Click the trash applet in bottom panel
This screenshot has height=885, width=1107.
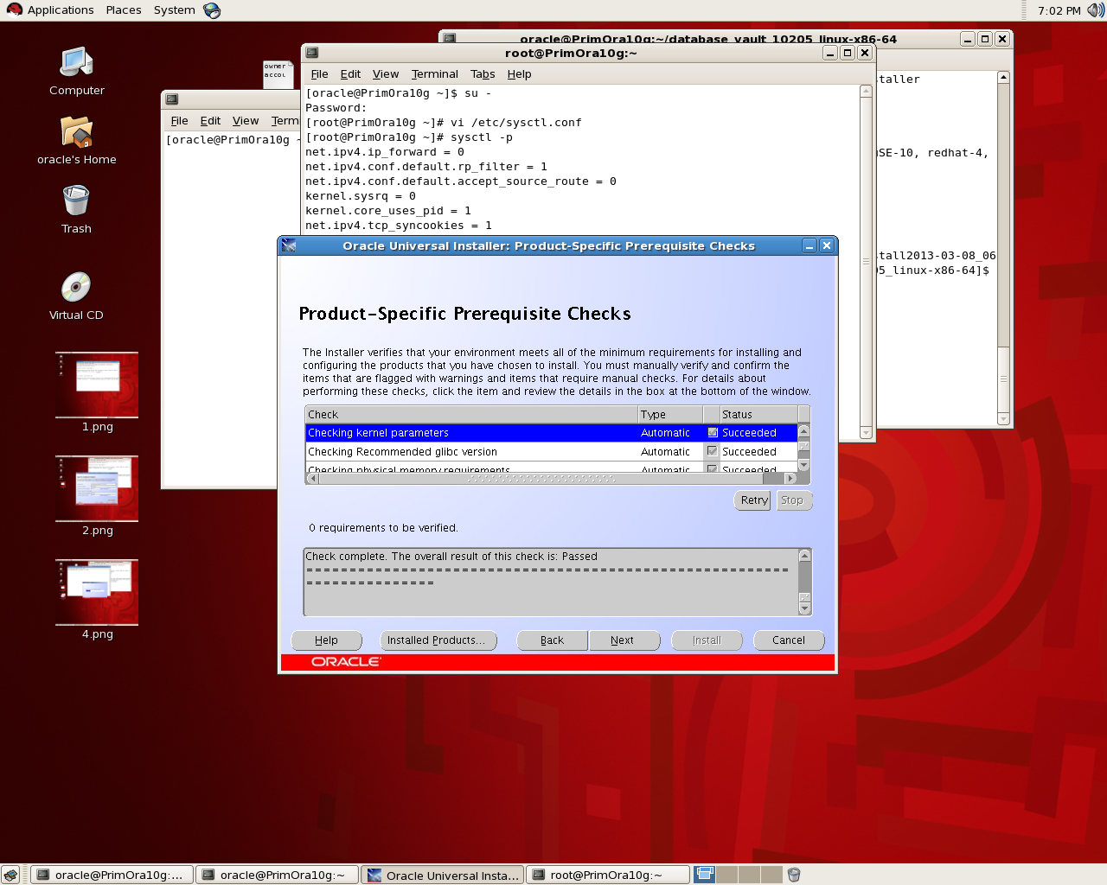794,875
